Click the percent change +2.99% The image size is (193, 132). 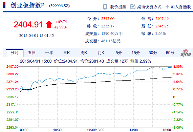[x=60, y=27]
